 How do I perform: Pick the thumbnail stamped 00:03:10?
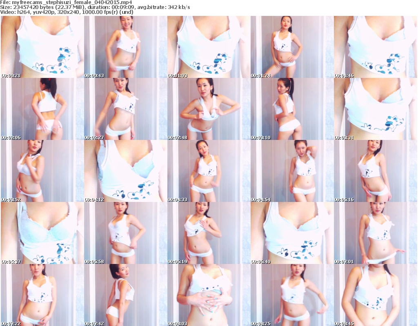(292, 109)
